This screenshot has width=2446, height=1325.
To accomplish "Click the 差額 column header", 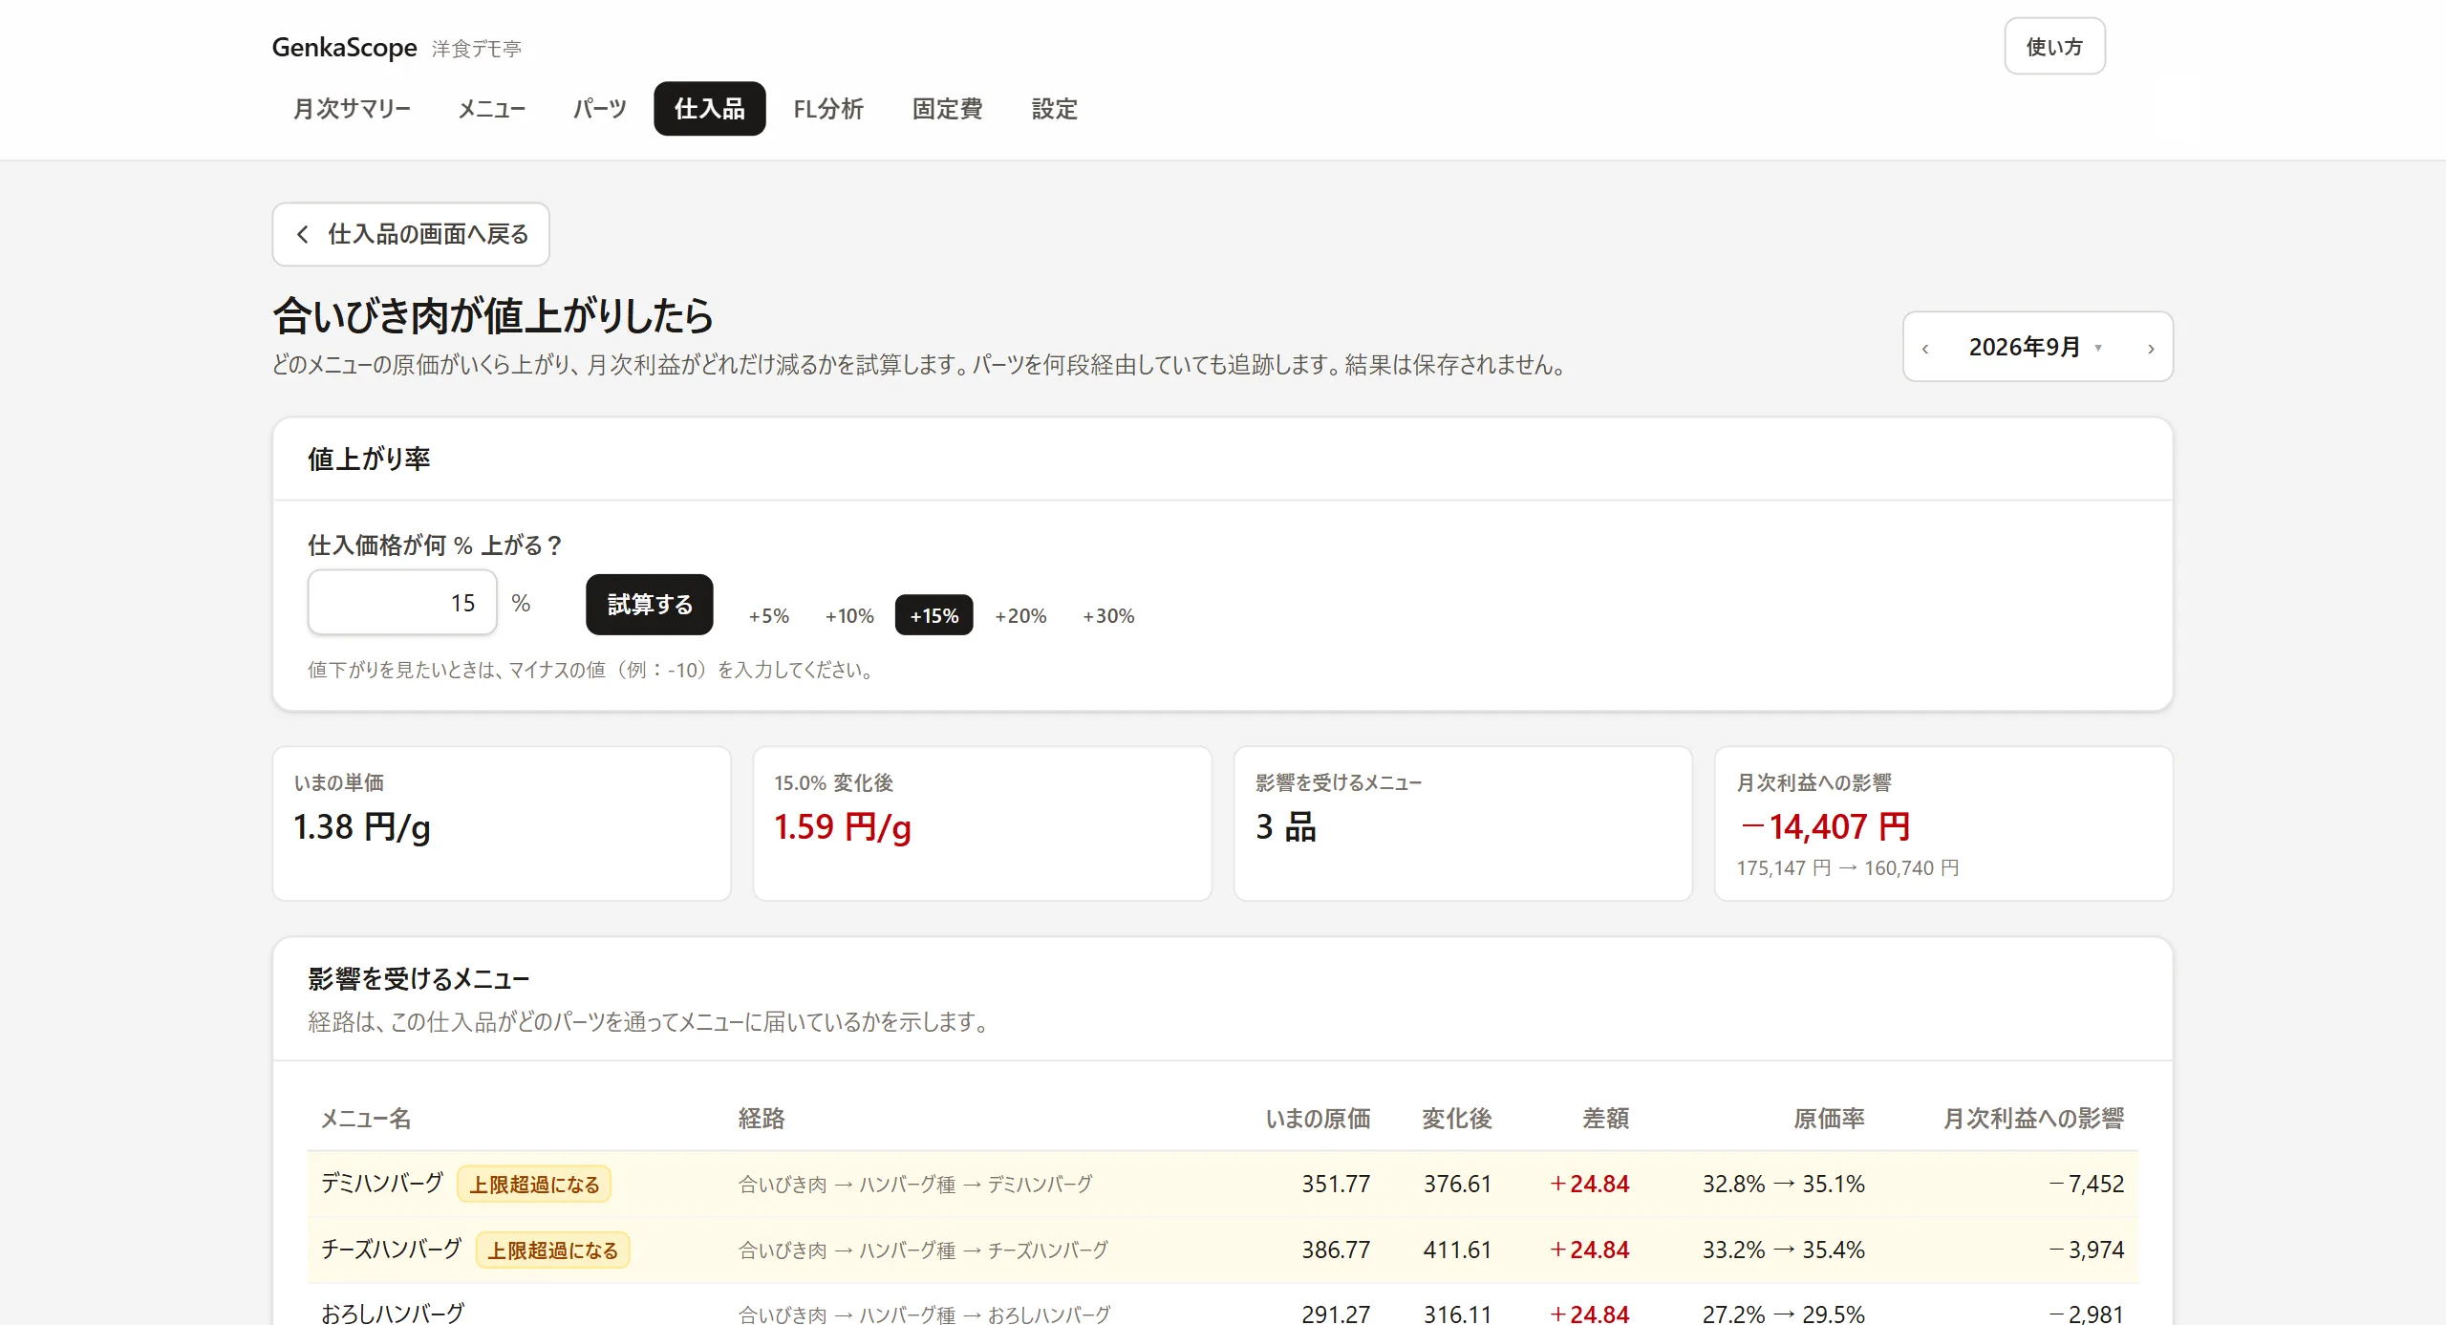I will click(1605, 1119).
